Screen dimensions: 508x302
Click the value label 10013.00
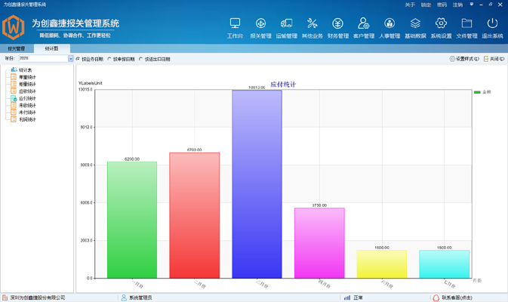tap(257, 88)
